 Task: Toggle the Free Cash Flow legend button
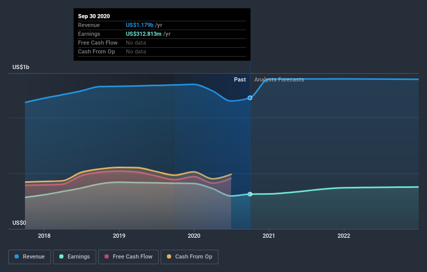[x=128, y=257]
